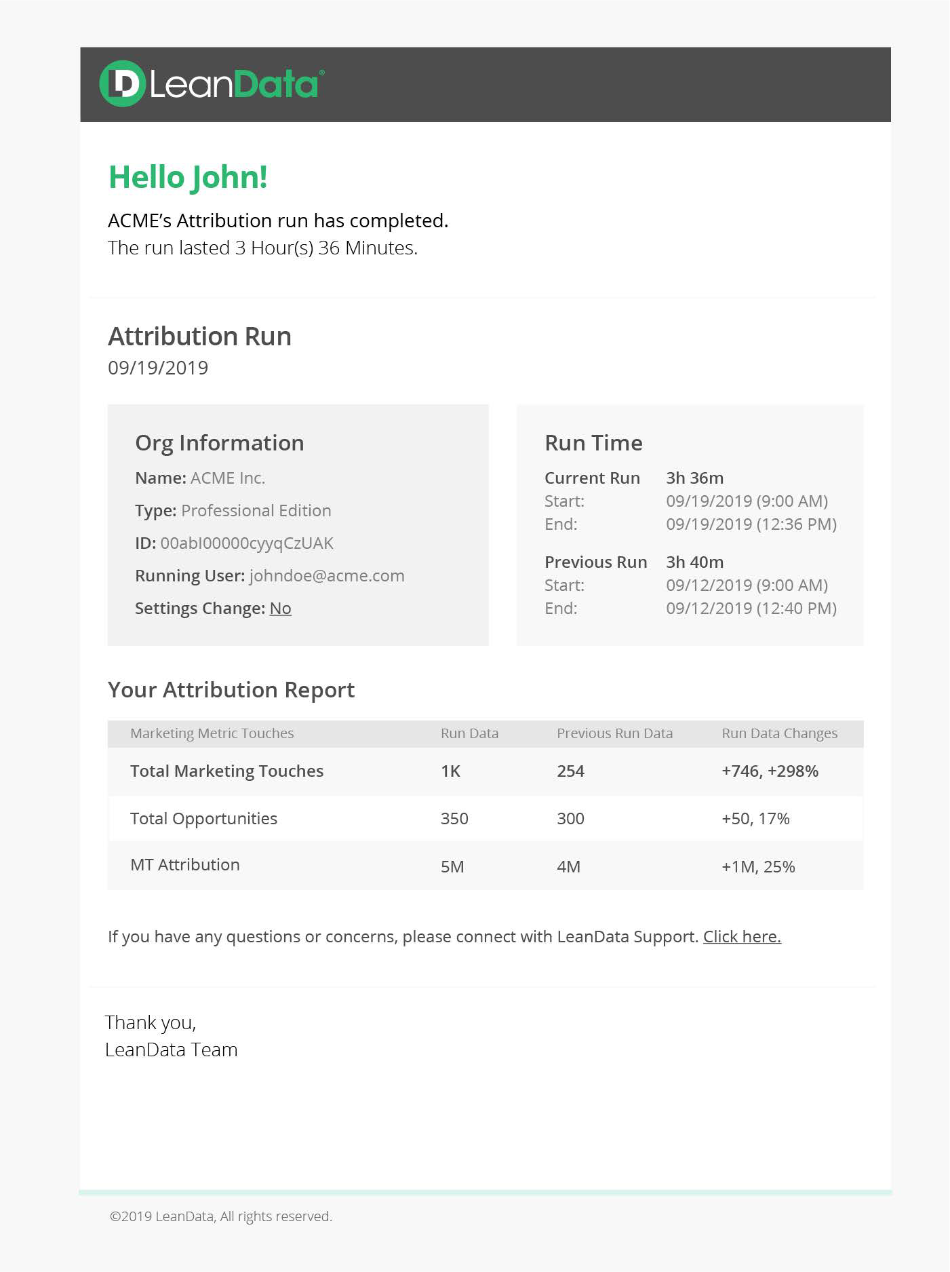Click the 'Hello John!' greeting heading
The width and height of the screenshot is (950, 1272).
(188, 178)
